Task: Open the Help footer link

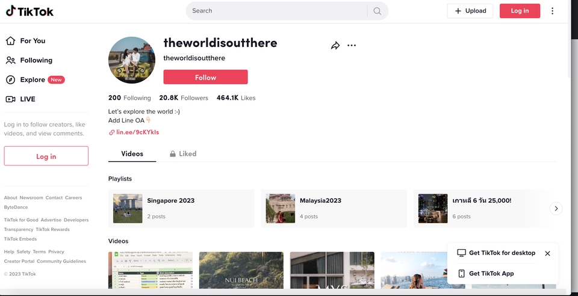Action: (x=9, y=252)
